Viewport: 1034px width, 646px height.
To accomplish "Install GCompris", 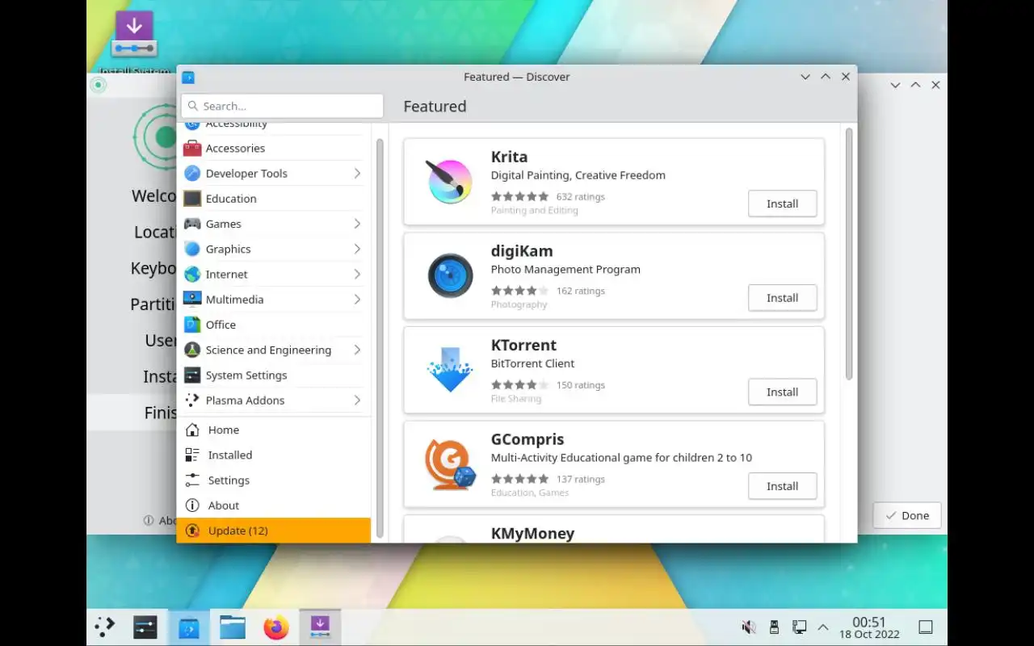I will (782, 486).
